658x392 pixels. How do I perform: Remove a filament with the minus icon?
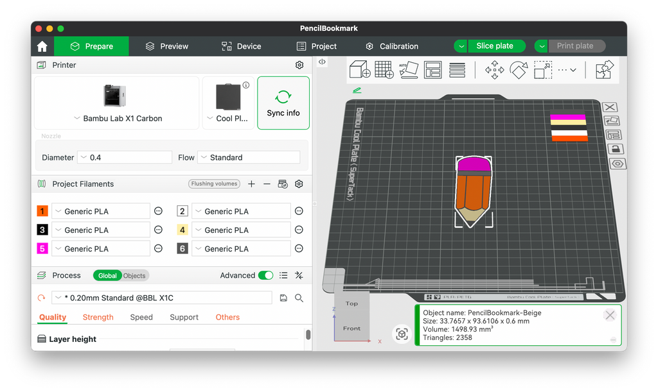[267, 184]
